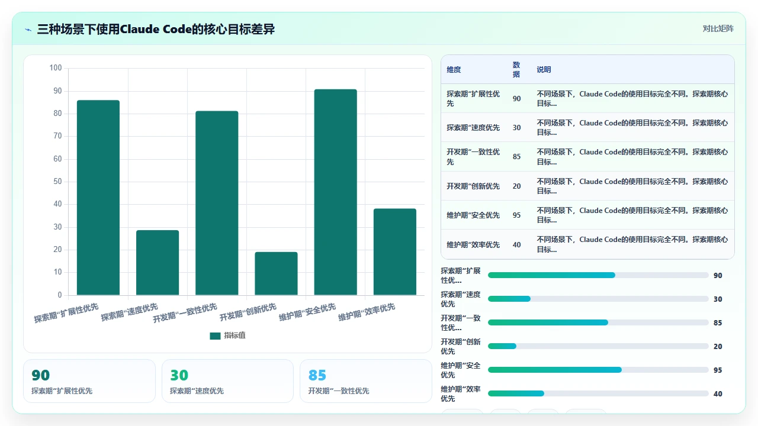Click the 探索期“速度优先 chart bar
Screen dimensions: 758x426
pos(158,263)
